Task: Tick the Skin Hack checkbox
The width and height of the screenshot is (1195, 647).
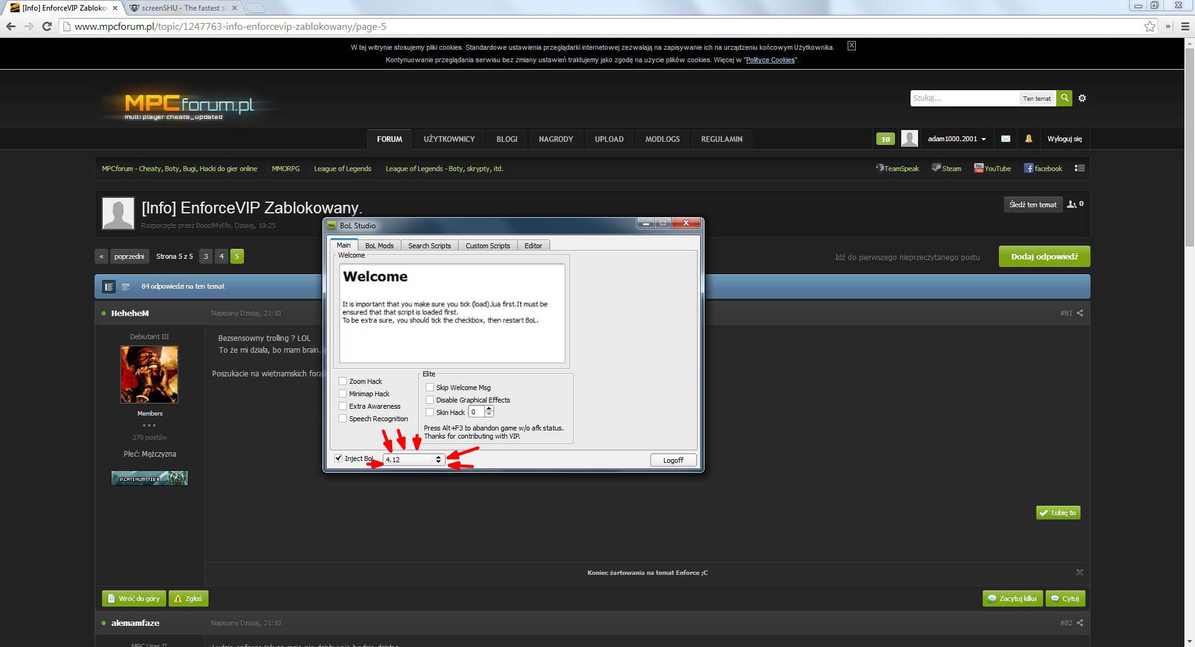Action: pyautogui.click(x=429, y=412)
